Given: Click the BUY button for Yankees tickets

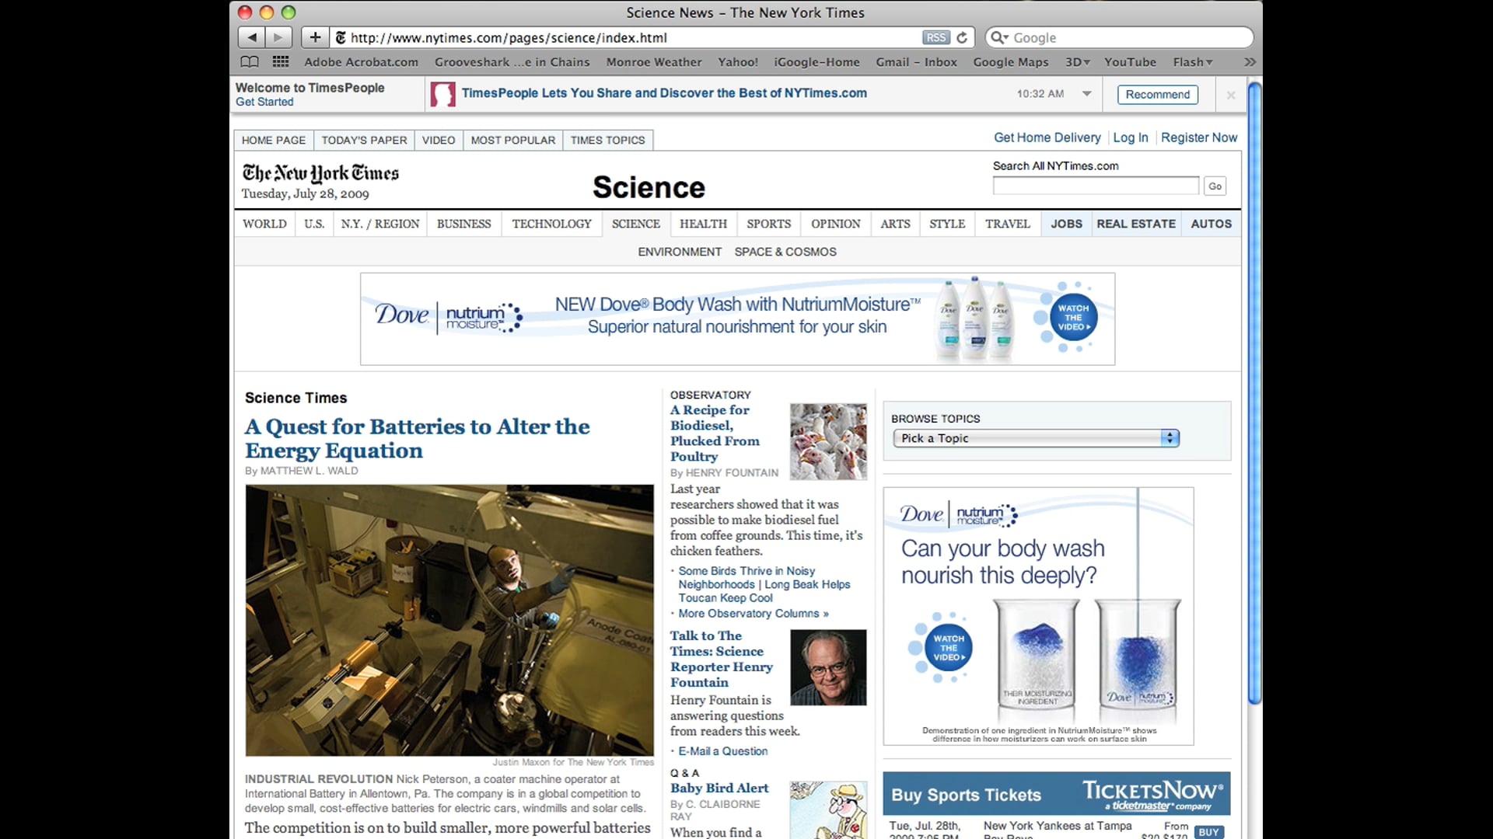Looking at the screenshot, I should tap(1208, 832).
